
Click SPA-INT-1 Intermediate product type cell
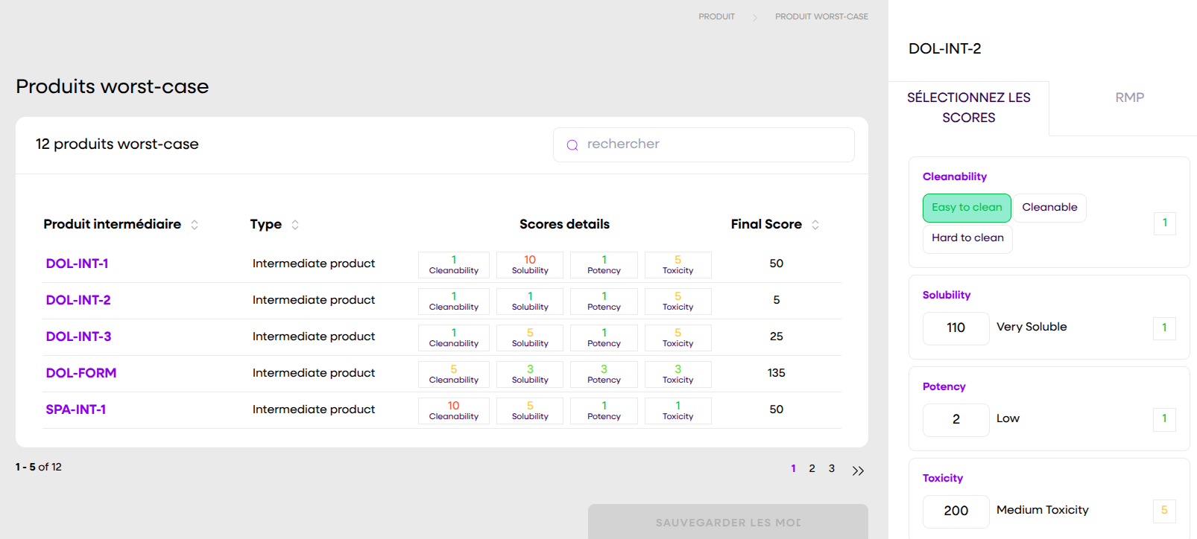pos(314,409)
